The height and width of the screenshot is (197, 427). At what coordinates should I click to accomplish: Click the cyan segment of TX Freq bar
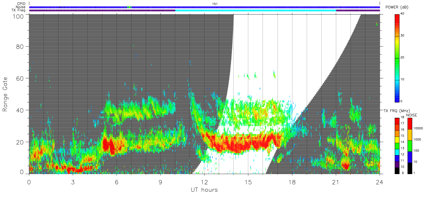coord(256,10)
